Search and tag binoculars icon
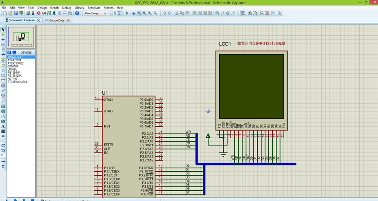Viewport: 378px width, 201px height. pyautogui.click(x=250, y=13)
